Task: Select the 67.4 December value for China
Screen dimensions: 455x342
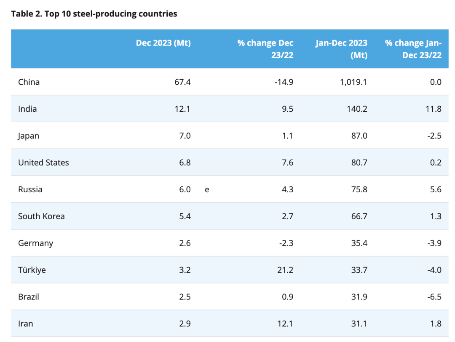Action: pyautogui.click(x=183, y=82)
